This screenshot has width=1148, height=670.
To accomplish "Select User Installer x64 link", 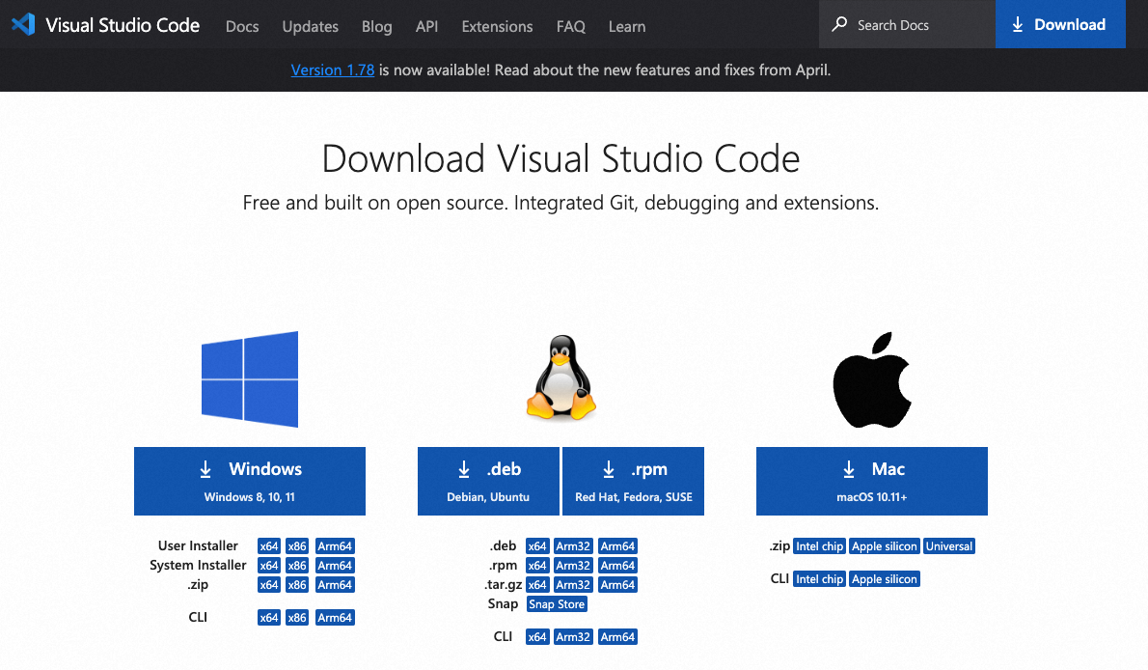I will (x=269, y=546).
